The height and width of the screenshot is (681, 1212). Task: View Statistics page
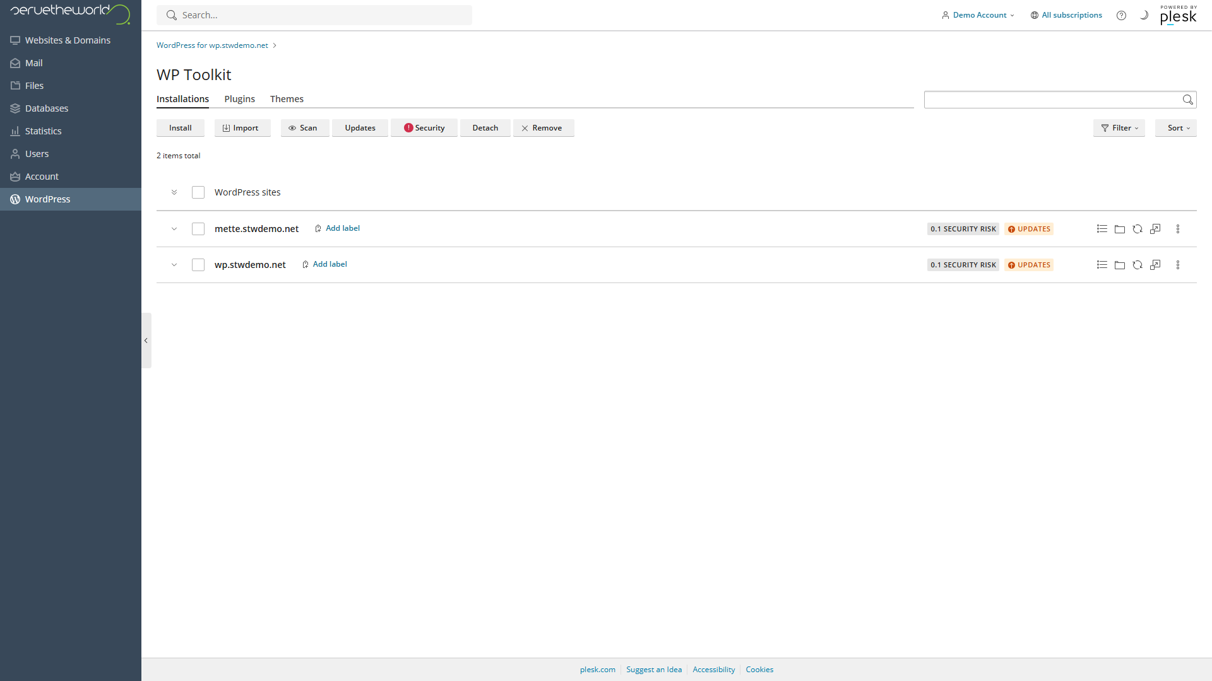point(71,131)
